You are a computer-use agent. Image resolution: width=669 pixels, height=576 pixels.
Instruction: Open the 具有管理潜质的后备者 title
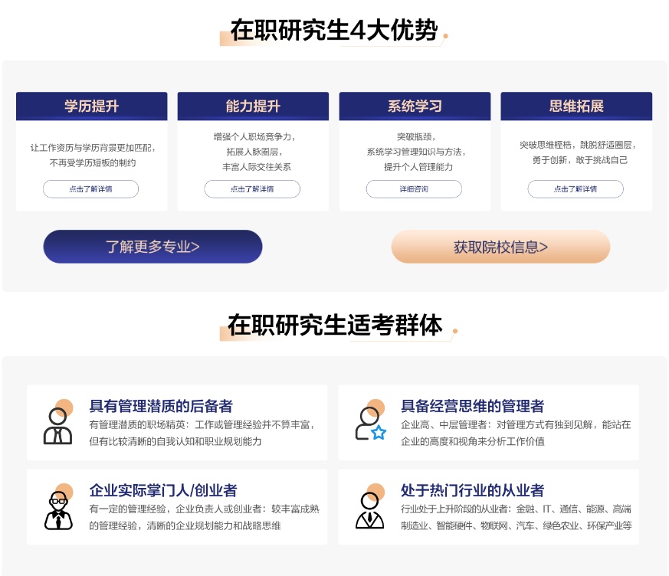click(161, 406)
